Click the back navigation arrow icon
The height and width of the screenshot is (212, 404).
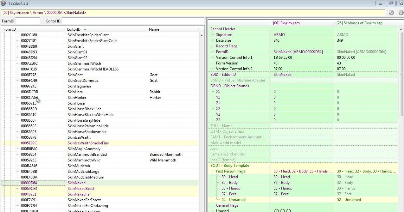click(x=391, y=13)
